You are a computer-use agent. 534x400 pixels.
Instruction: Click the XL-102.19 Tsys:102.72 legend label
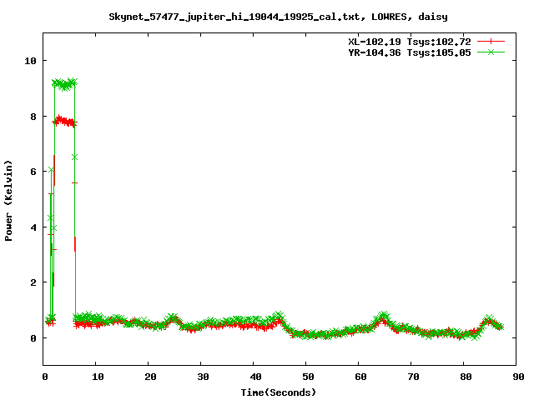[x=410, y=42]
